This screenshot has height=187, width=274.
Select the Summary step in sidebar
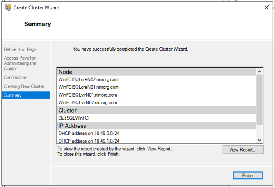coord(25,95)
